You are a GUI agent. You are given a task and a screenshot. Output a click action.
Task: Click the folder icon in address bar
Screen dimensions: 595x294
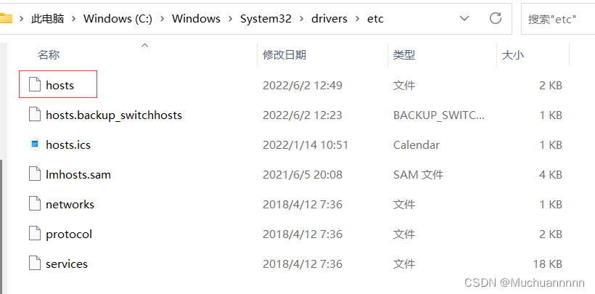(x=6, y=18)
